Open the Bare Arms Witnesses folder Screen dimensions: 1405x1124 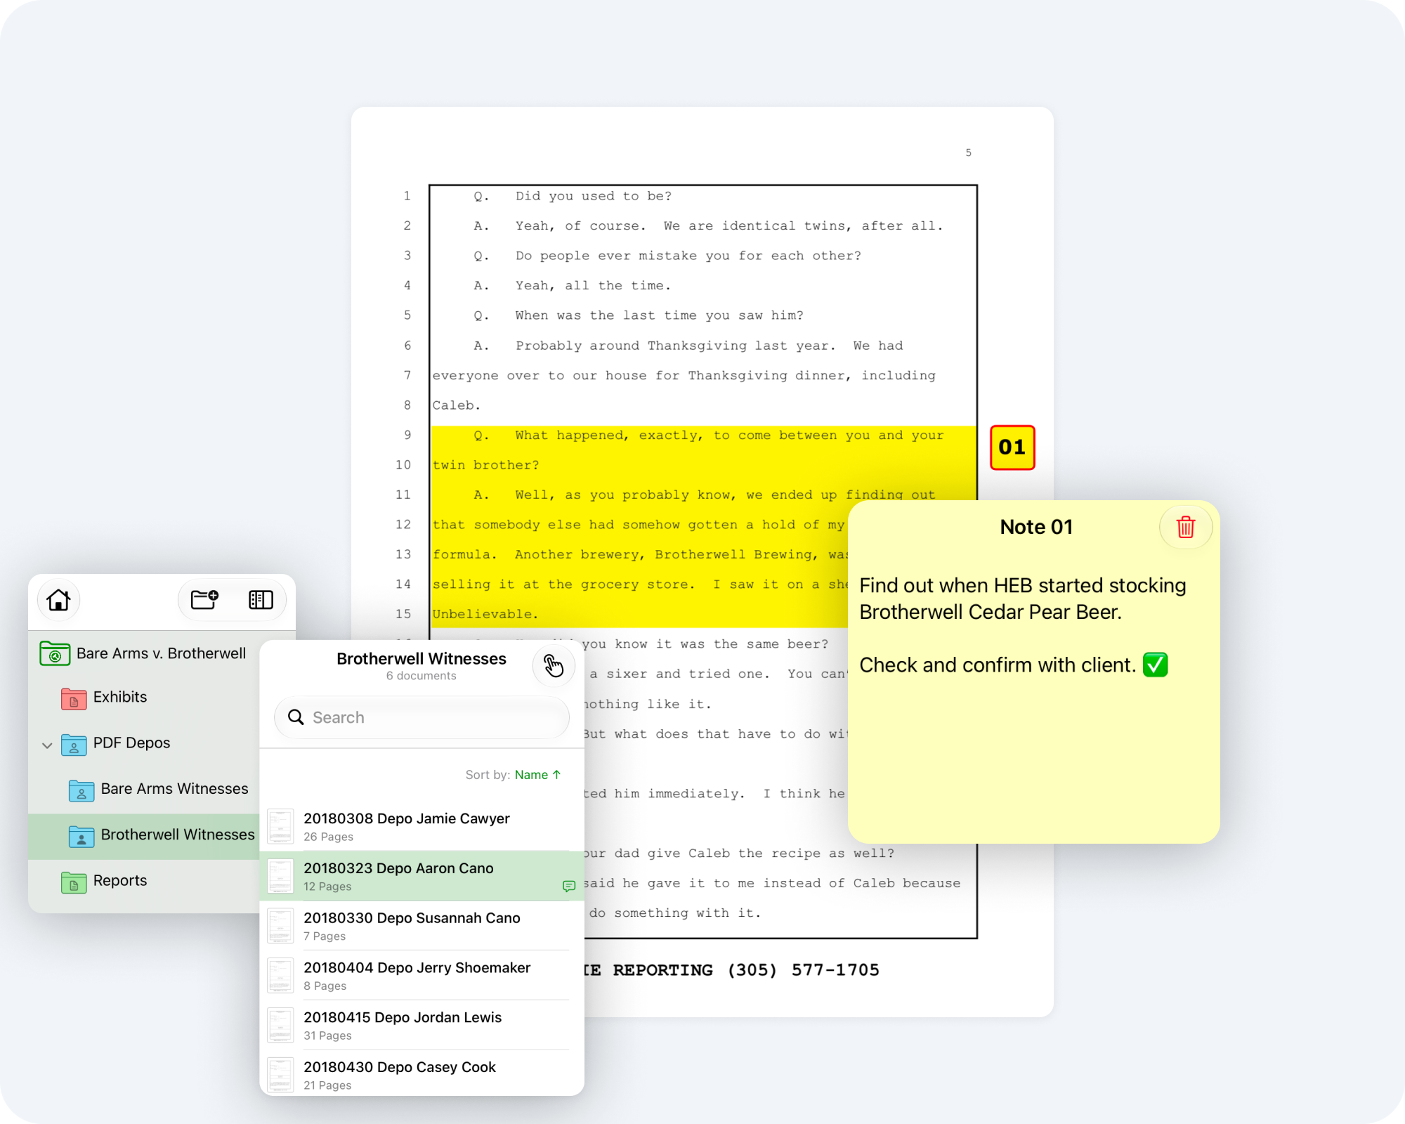[x=143, y=789]
